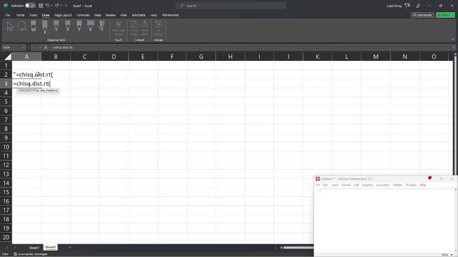Click the Sheet2 tab
Image resolution: width=458 pixels, height=257 pixels.
[x=50, y=247]
